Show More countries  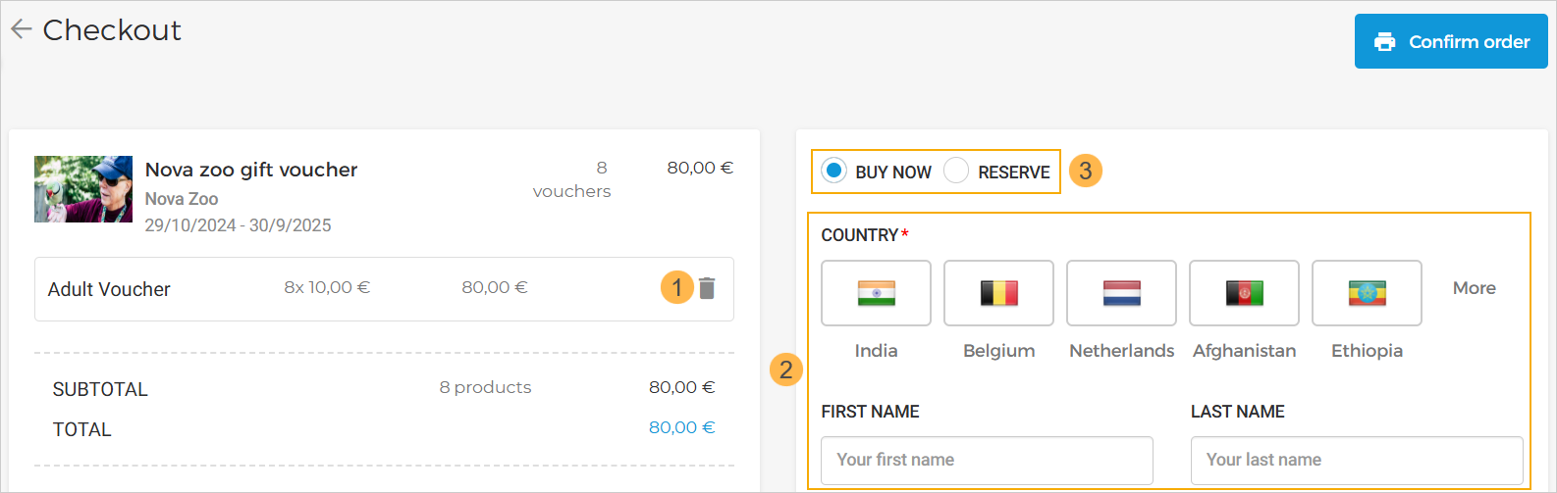click(x=1474, y=288)
